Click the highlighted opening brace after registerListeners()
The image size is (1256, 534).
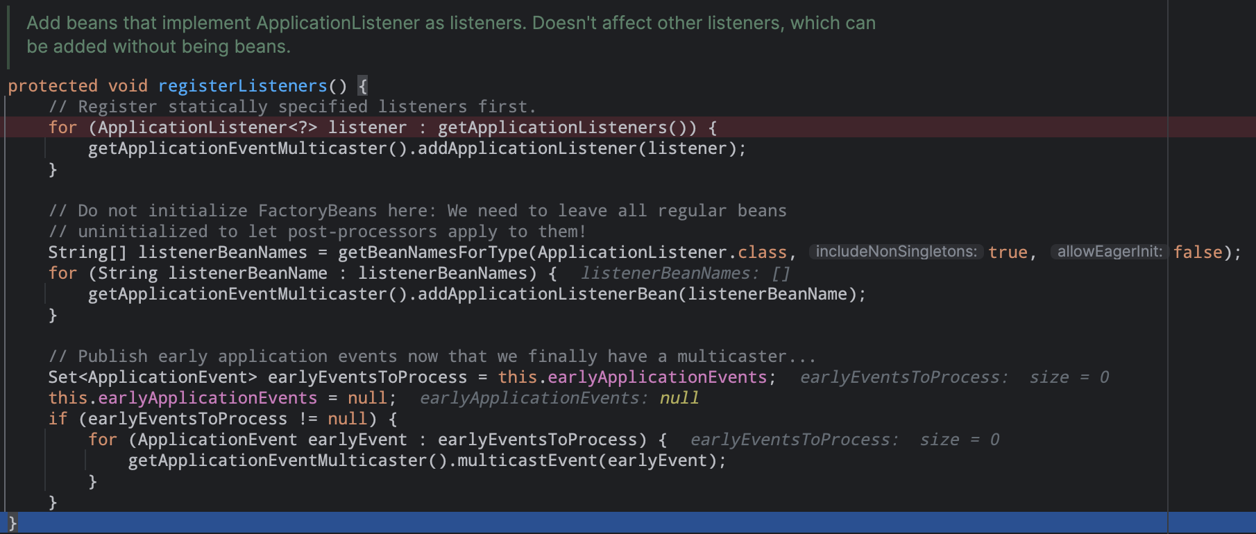coord(362,86)
